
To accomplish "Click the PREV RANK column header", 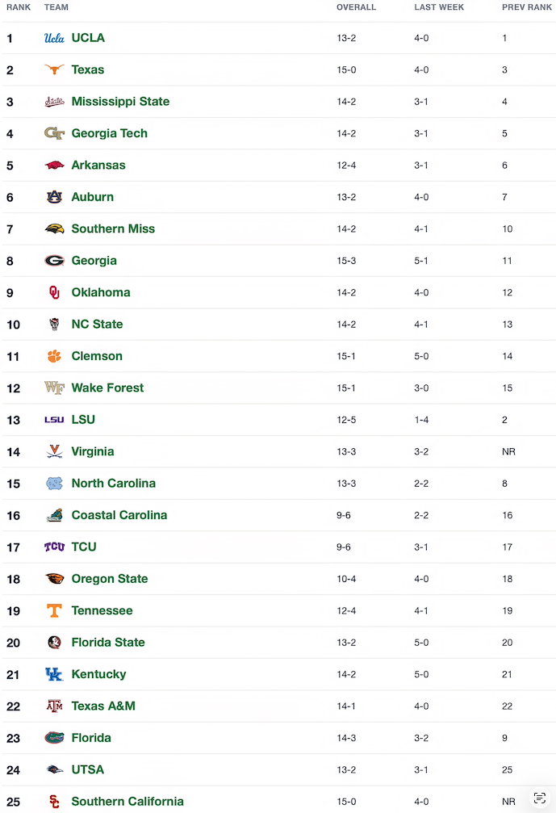I will click(x=527, y=7).
